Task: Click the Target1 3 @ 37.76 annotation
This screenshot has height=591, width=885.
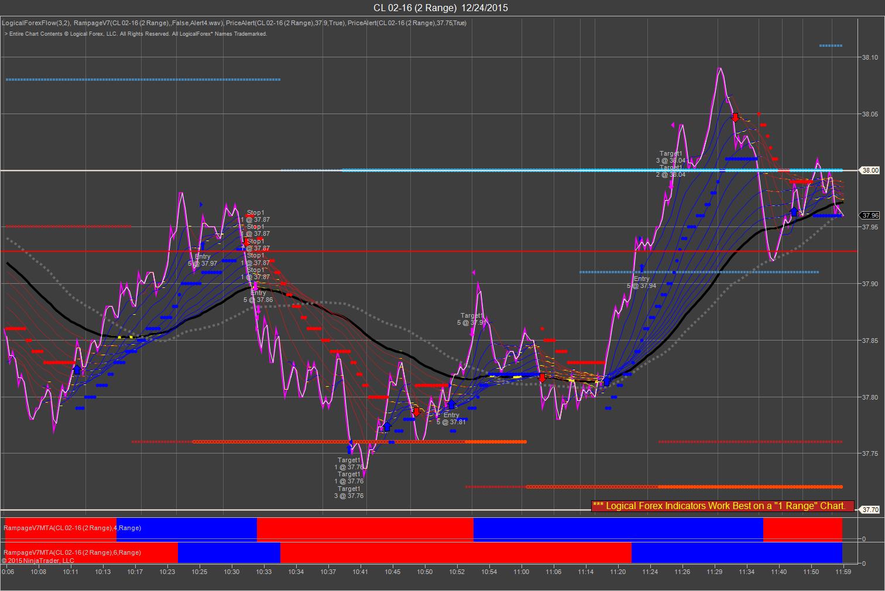Action: (x=349, y=492)
